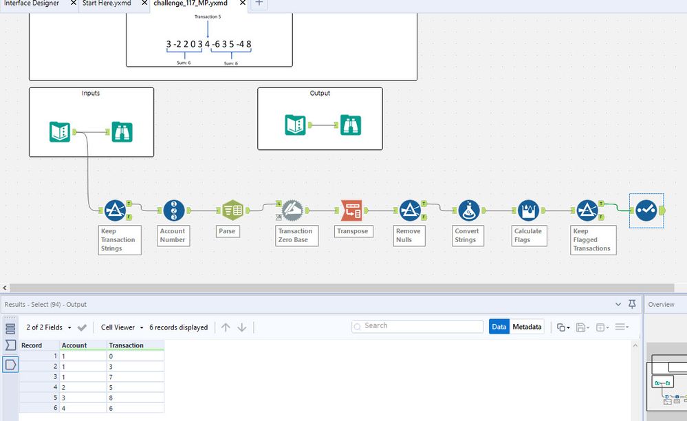The height and width of the screenshot is (421, 687).
Task: Click the True anchor of Keep Transaction Strings
Action: 129,204
